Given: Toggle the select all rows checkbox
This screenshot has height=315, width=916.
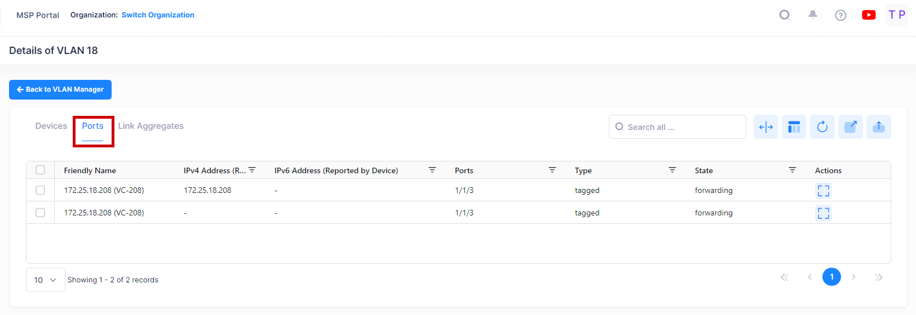Looking at the screenshot, I should point(40,170).
